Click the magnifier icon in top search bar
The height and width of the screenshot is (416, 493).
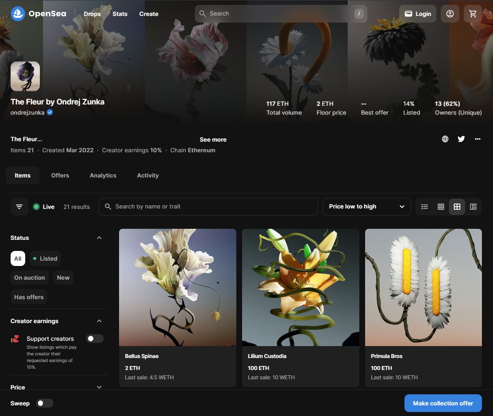tap(203, 14)
